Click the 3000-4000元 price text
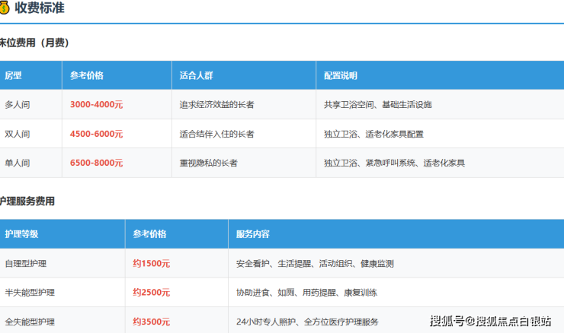Screen dimensions: 564x333 point(96,105)
